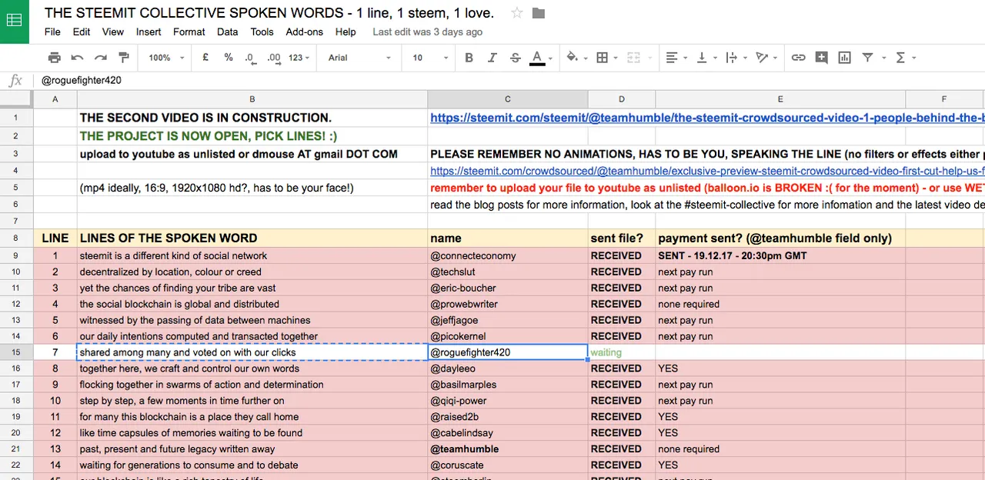Click the Redo arrow icon
Viewport: 985px width, 480px height.
[x=100, y=58]
